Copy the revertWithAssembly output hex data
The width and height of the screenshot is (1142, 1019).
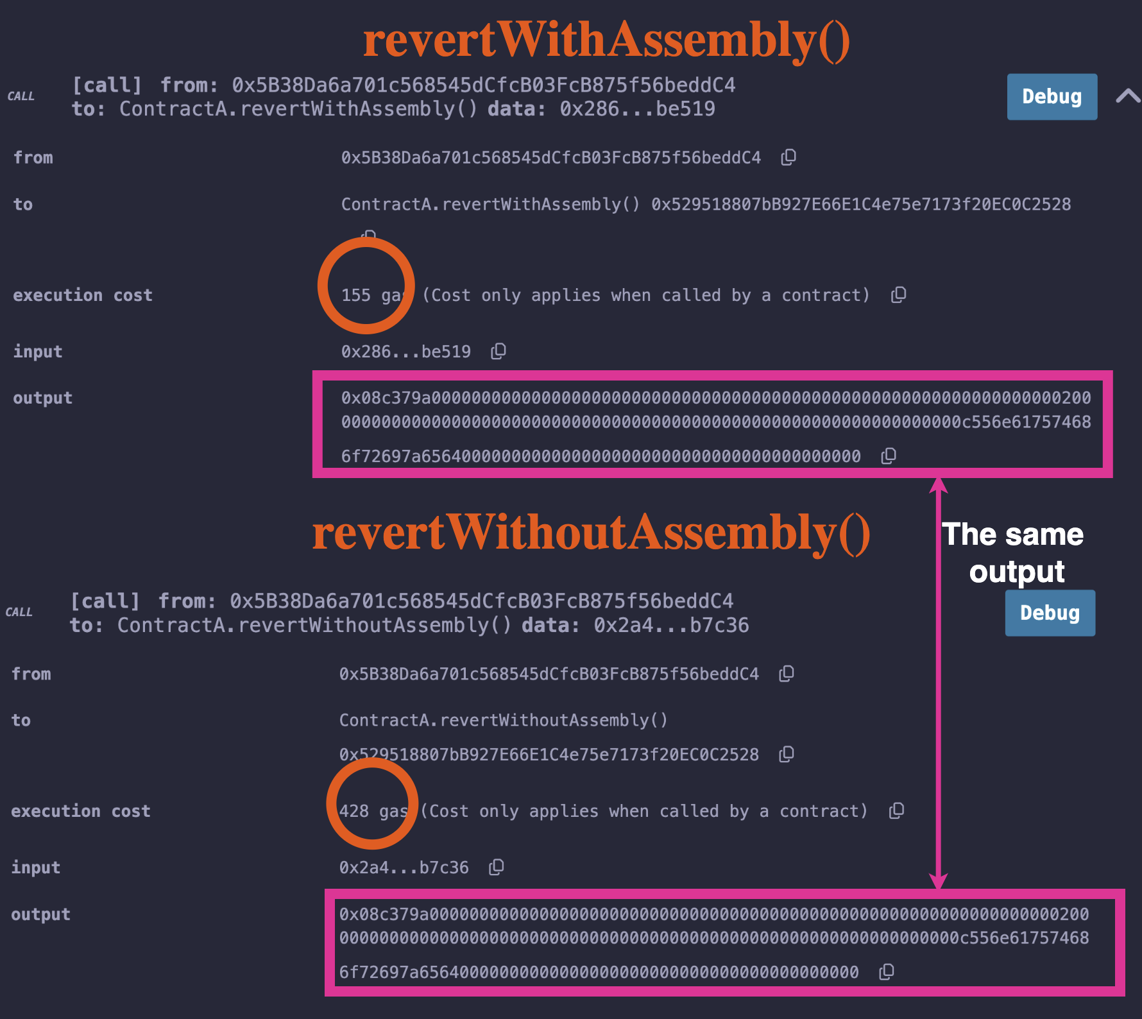point(889,456)
